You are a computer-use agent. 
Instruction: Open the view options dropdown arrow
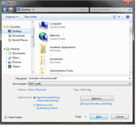119,17
